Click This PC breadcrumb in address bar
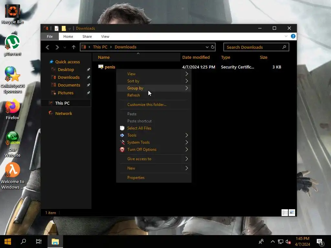The width and height of the screenshot is (331, 248). pos(100,47)
